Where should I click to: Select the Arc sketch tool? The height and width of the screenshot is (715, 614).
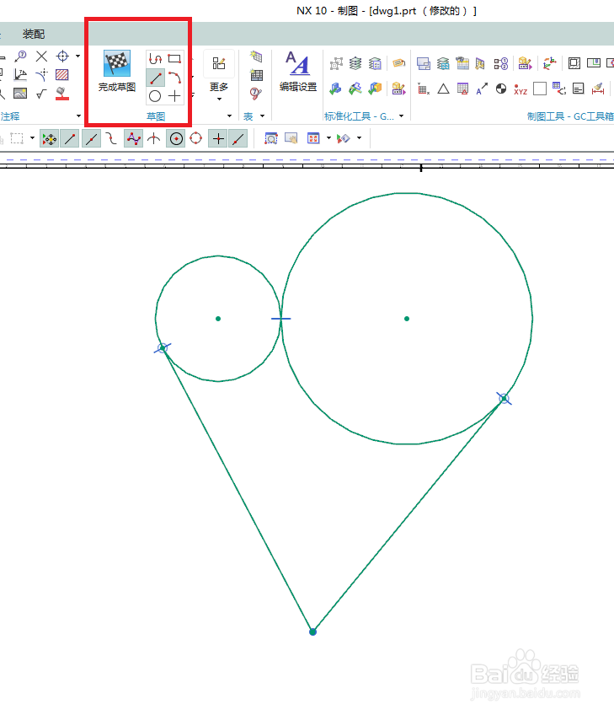174,78
